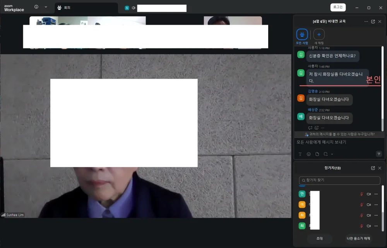Open the meeting info icon next to Zoom Workplace
Image resolution: width=387 pixels, height=248 pixels.
point(36,7)
